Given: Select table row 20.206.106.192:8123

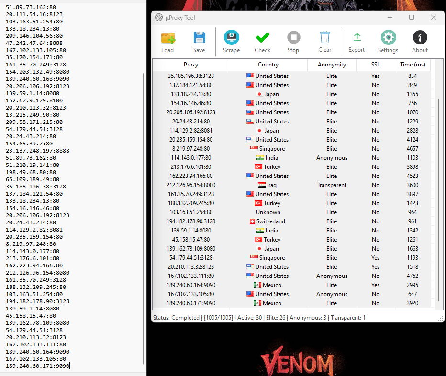Looking at the screenshot, I should [x=292, y=112].
